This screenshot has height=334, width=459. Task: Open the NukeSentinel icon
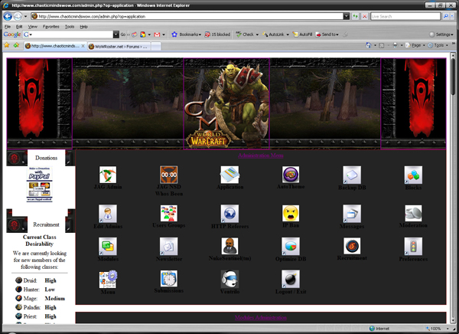tap(229, 246)
